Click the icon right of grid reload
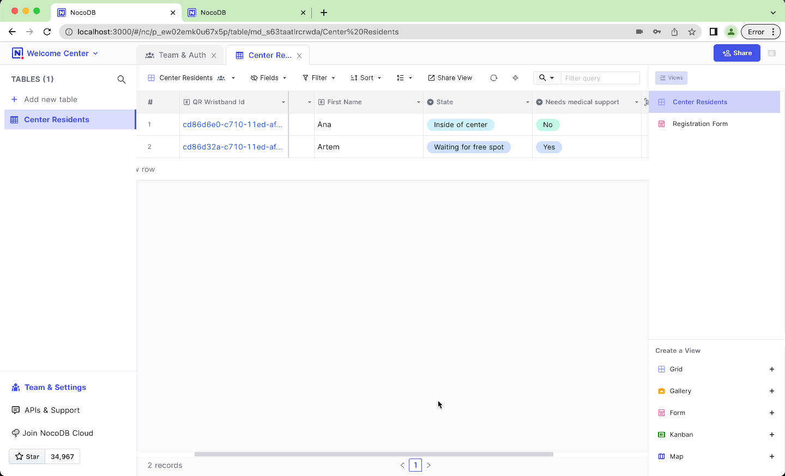This screenshot has width=785, height=476. (515, 78)
